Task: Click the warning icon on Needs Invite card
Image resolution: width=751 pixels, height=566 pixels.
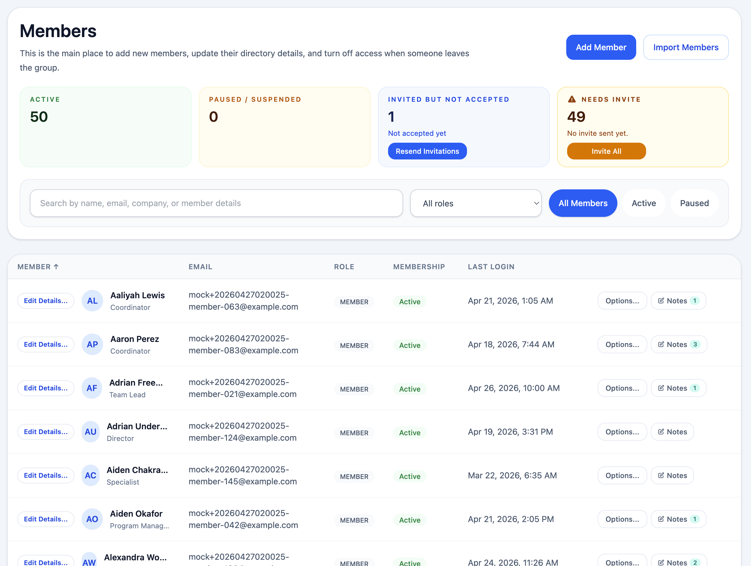Action: coord(572,99)
